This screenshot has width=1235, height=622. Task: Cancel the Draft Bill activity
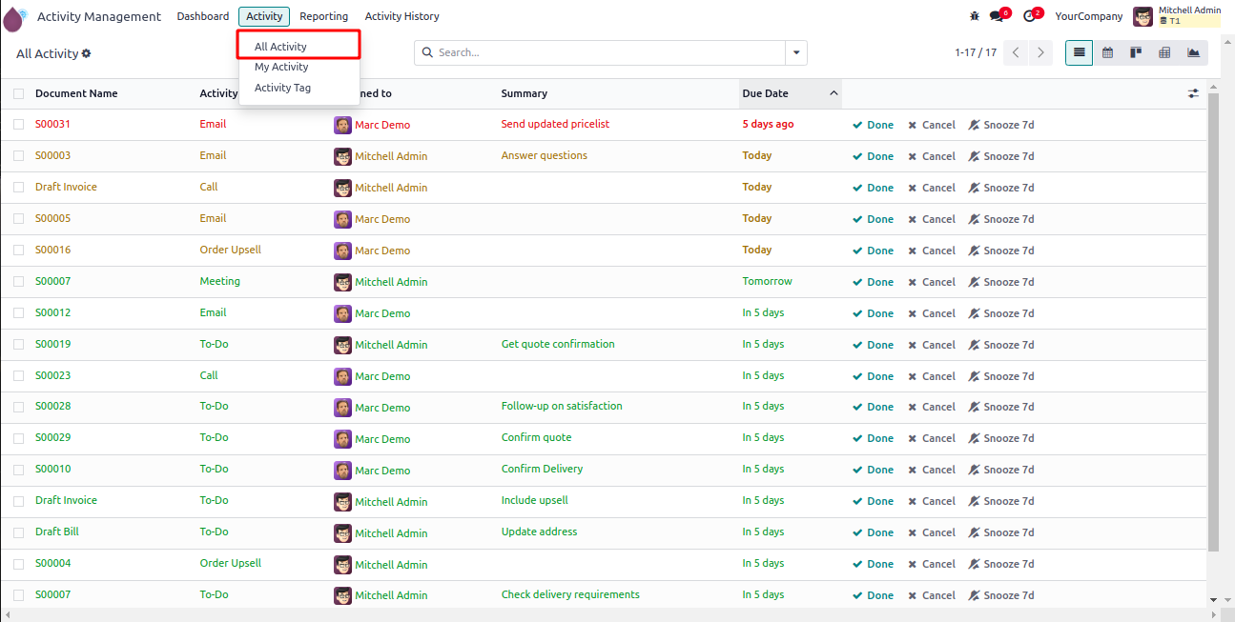[932, 532]
